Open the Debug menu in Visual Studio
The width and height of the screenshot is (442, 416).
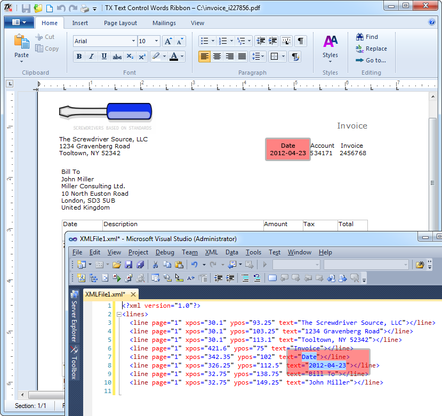click(165, 252)
